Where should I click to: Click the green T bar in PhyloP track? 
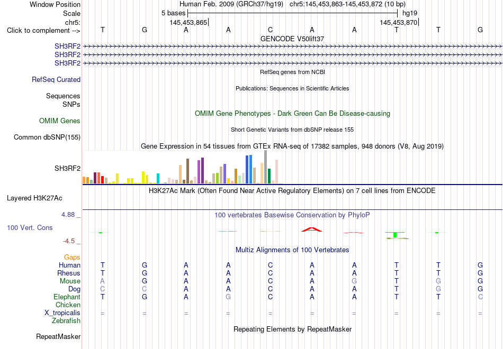[x=395, y=235]
